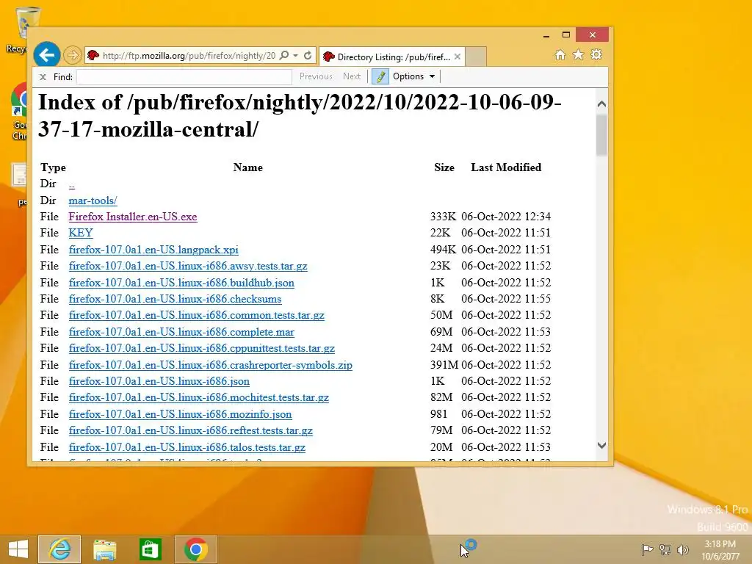Open the linux-i686.complete.mar link
Screen dimensions: 752x564
(181, 333)
